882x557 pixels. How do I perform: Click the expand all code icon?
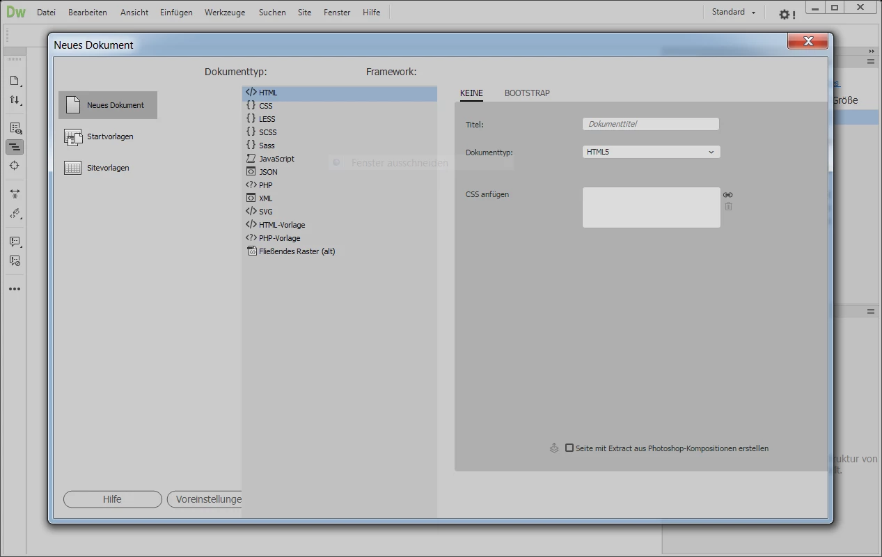[15, 194]
